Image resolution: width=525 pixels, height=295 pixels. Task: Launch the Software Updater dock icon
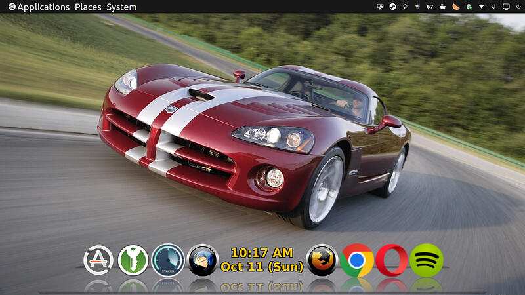98,260
